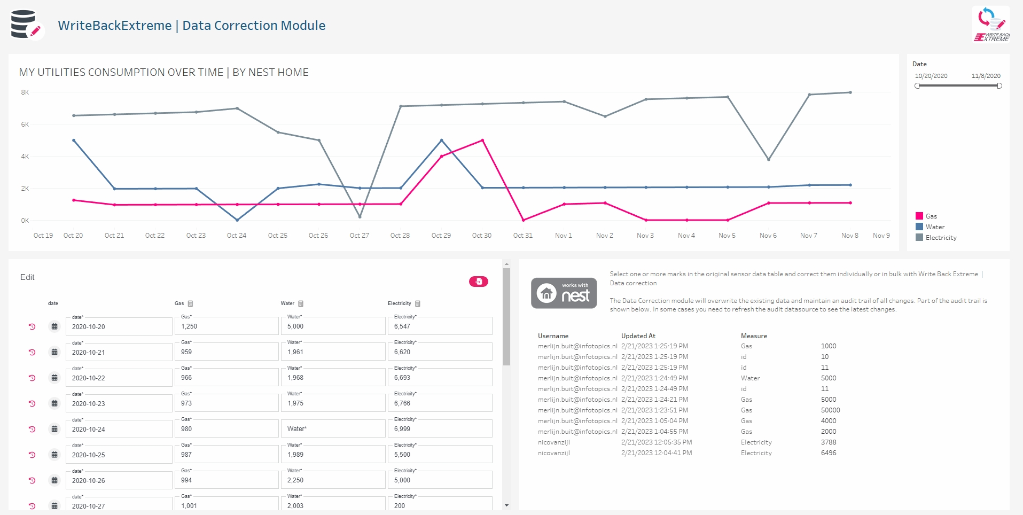The width and height of the screenshot is (1023, 515).
Task: Revert changes for the 2020-10-20 row
Action: [x=32, y=326]
